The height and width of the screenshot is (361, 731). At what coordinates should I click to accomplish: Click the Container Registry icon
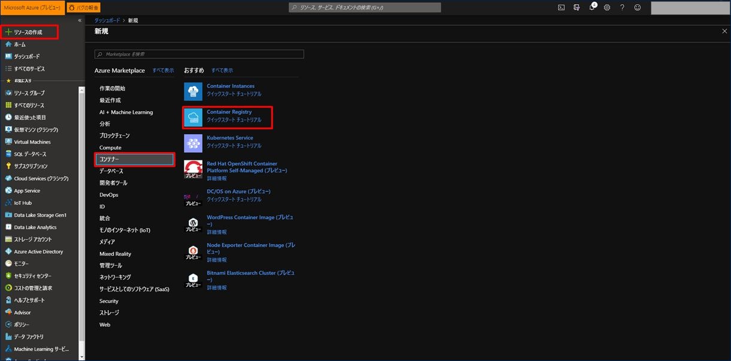(x=193, y=117)
